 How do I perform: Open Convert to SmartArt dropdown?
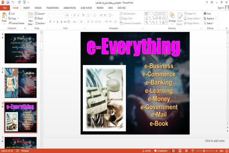[x=131, y=23]
